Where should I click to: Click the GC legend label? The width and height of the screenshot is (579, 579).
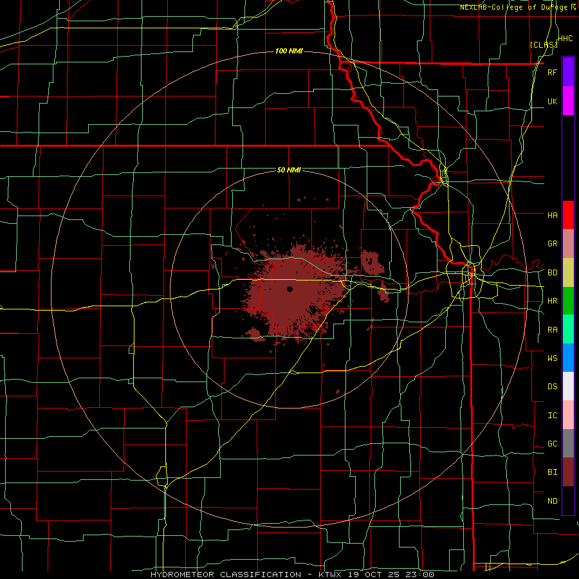click(552, 443)
